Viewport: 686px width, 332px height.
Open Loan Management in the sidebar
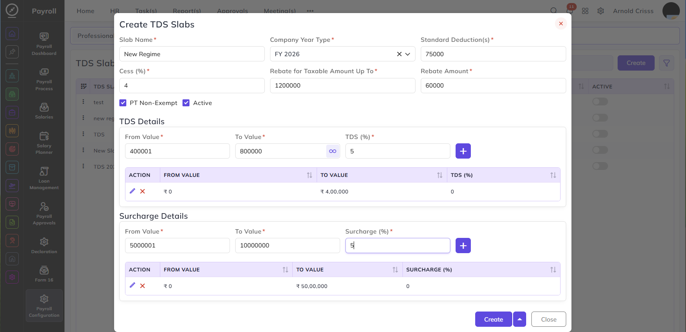[44, 178]
